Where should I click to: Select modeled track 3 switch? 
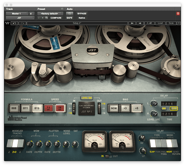point(21,143)
